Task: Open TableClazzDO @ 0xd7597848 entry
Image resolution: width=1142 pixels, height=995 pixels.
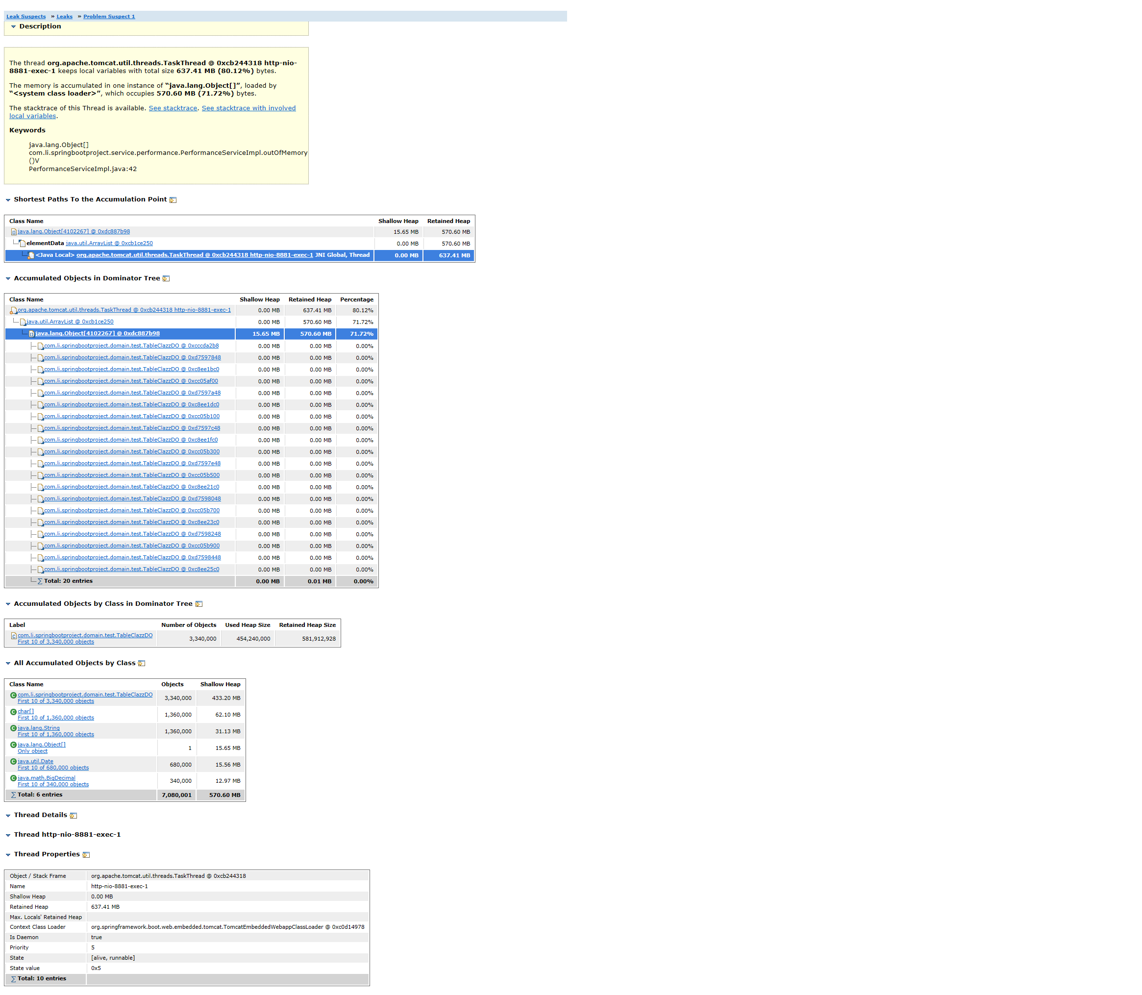Action: (133, 358)
